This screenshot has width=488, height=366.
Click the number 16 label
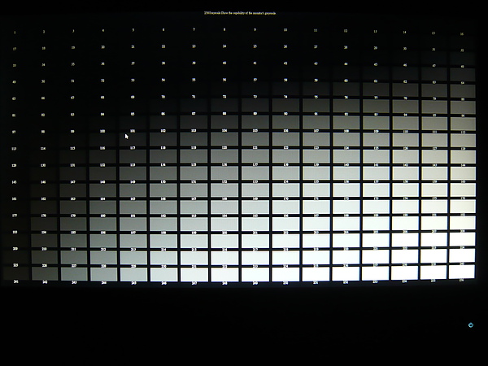[462, 34]
